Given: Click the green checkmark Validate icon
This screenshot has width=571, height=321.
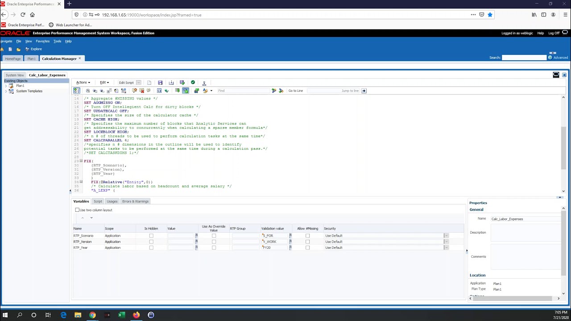Looking at the screenshot, I should click(193, 82).
